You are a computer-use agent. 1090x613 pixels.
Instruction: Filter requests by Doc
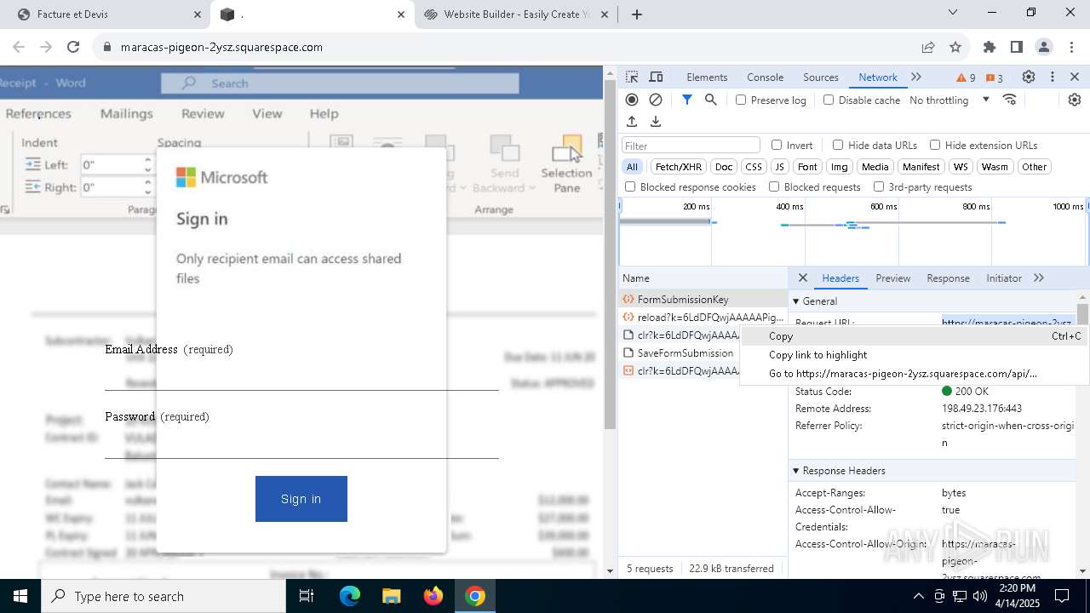point(724,167)
